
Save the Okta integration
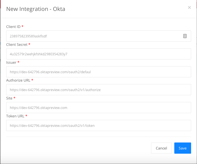point(182,148)
